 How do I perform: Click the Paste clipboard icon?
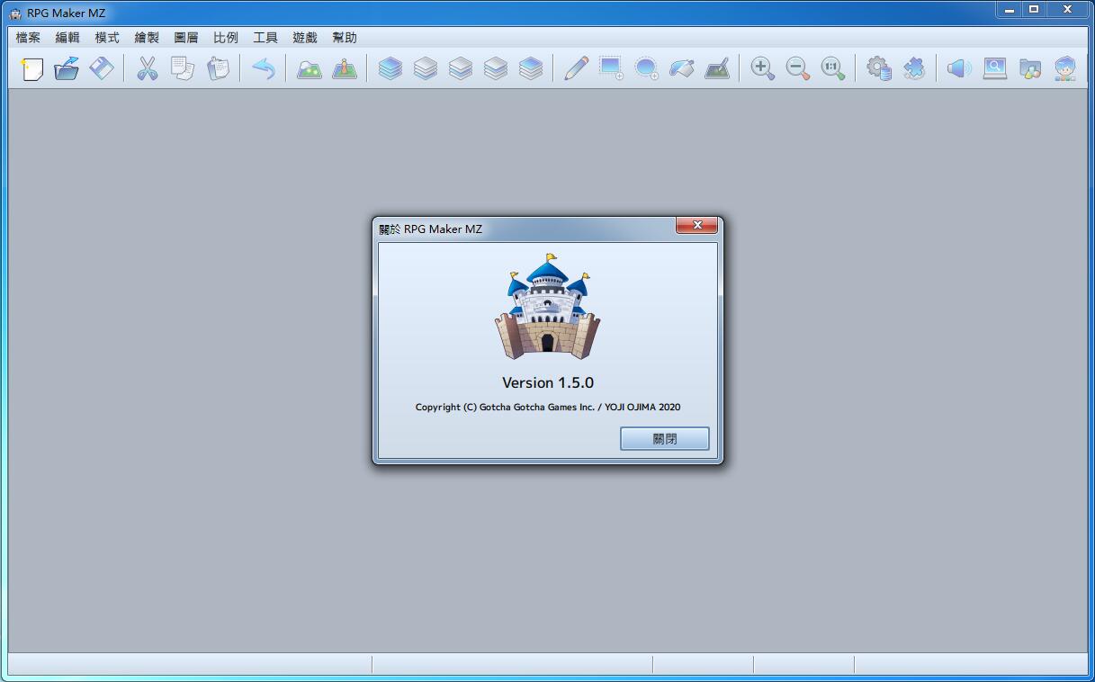(218, 68)
